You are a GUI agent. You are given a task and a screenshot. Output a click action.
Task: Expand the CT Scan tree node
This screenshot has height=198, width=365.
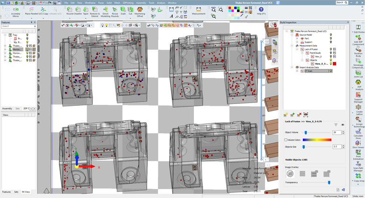click(x=297, y=71)
